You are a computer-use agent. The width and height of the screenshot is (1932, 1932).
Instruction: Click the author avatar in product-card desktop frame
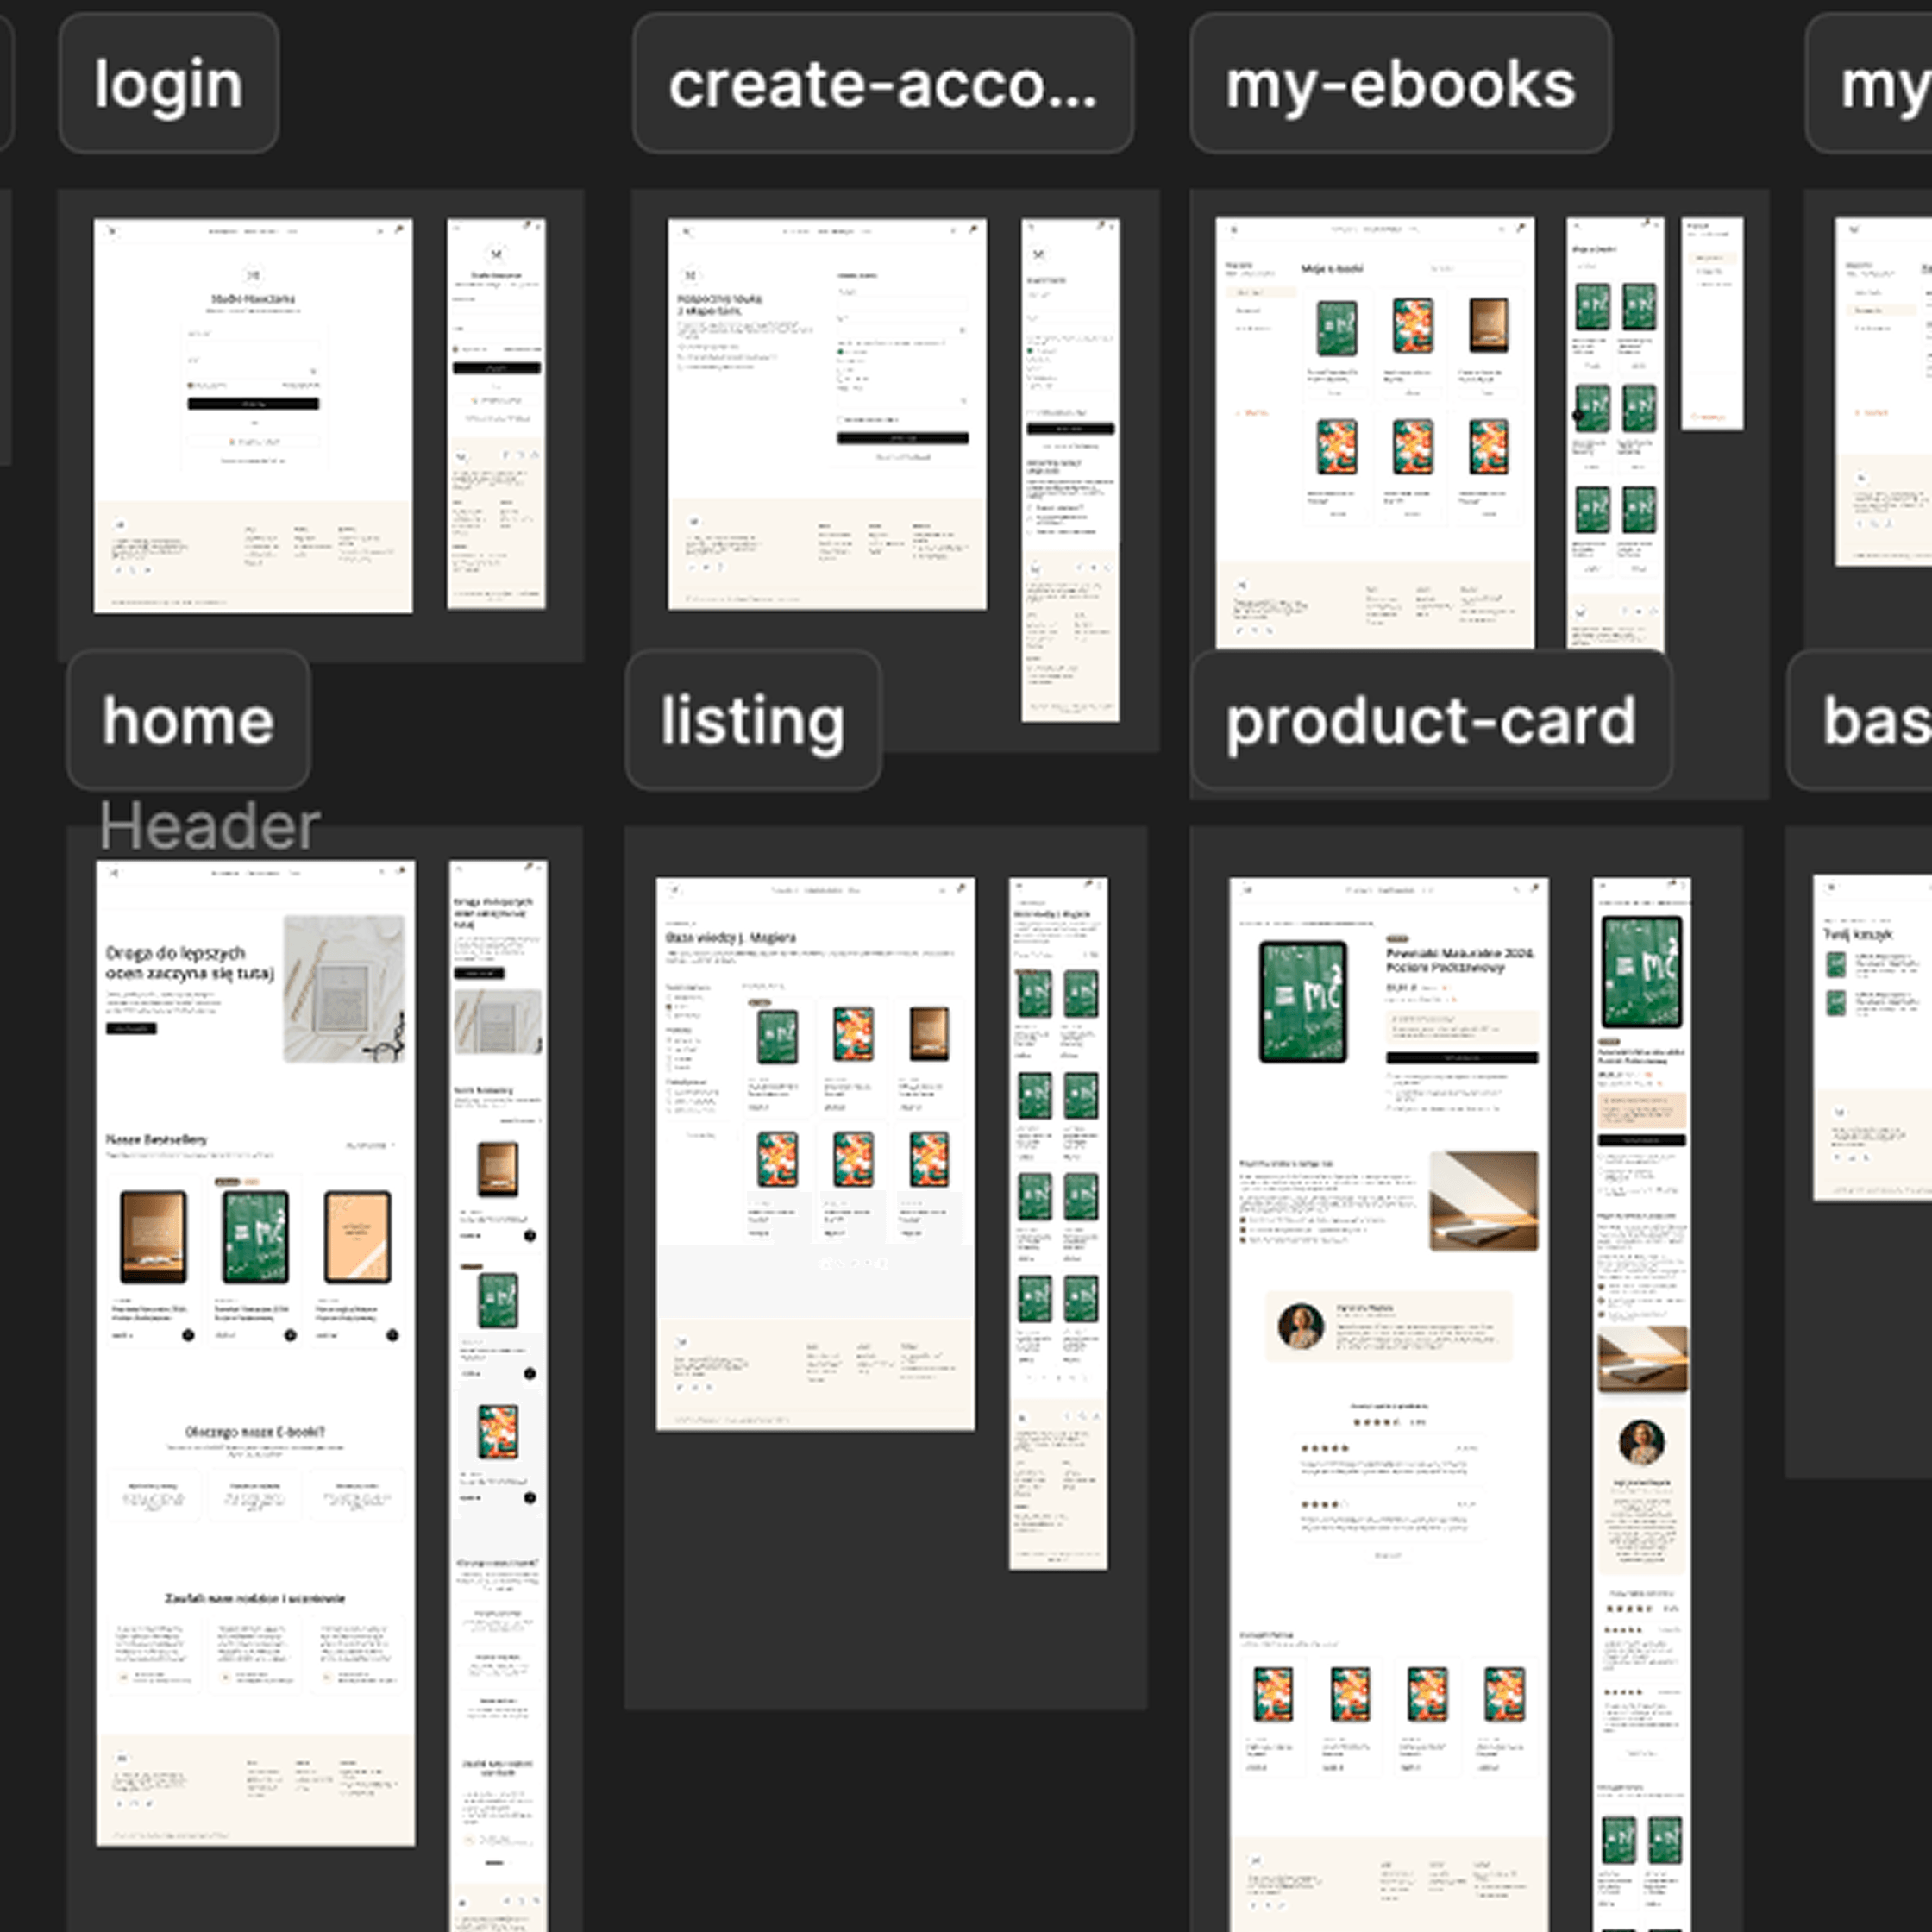[x=1301, y=1327]
